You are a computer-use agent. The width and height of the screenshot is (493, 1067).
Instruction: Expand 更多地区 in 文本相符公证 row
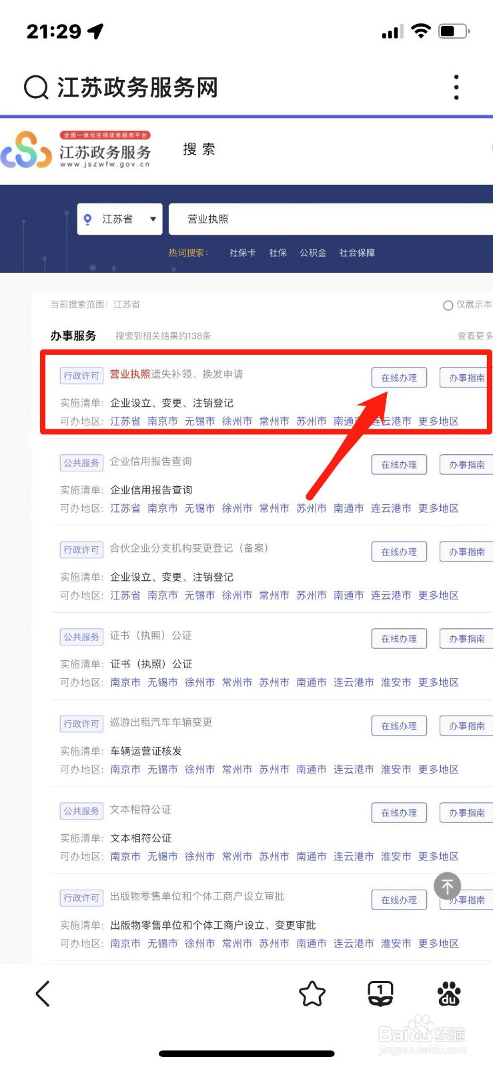point(438,857)
